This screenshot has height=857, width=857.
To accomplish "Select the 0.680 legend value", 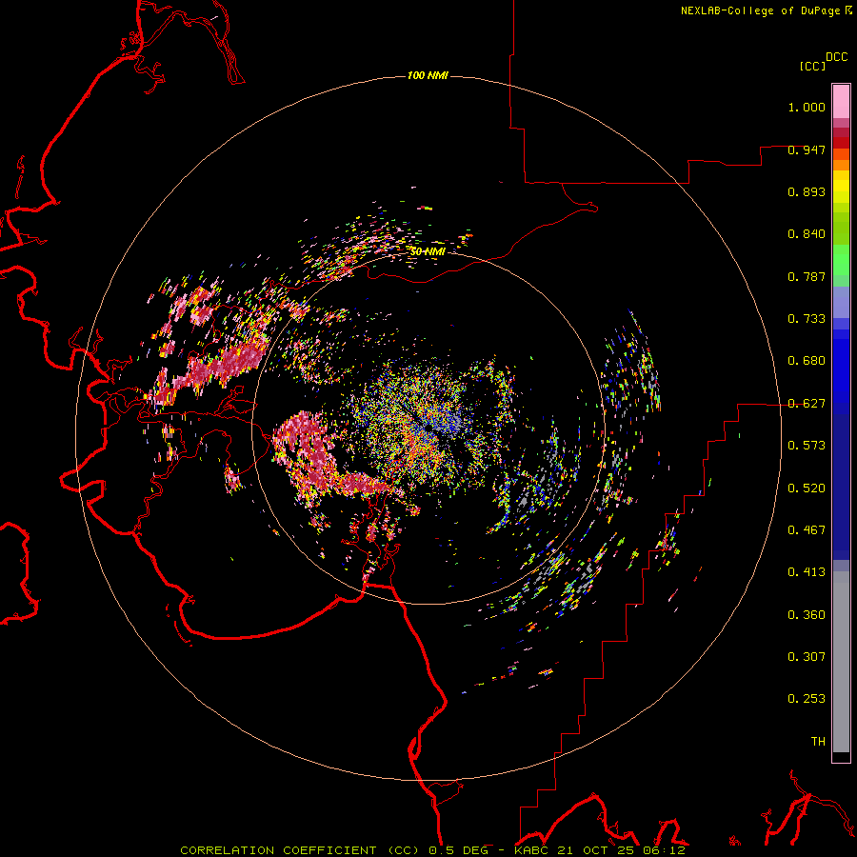I will click(807, 361).
